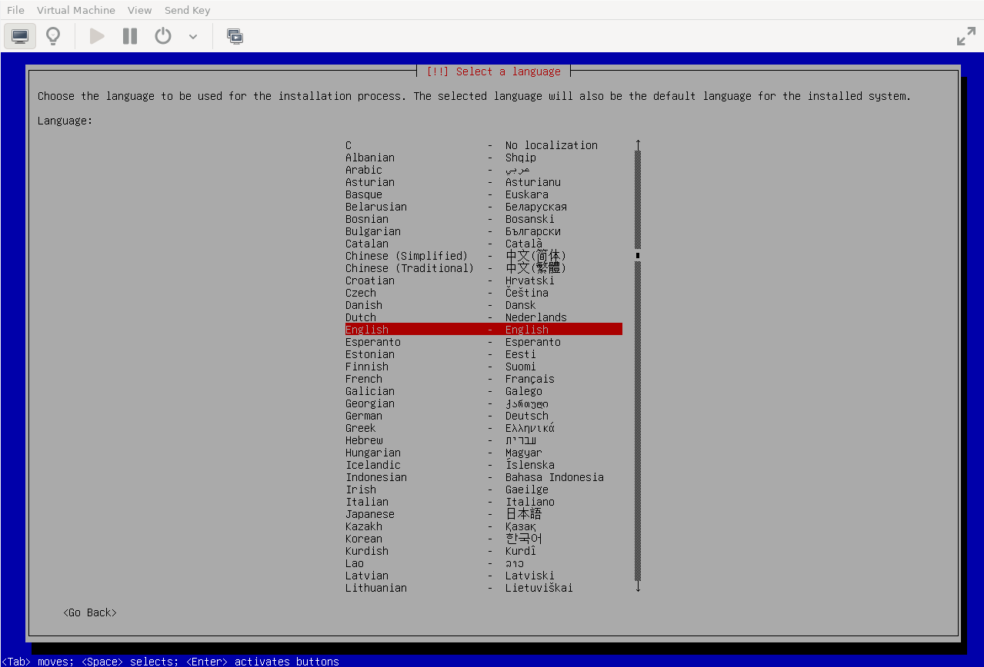
Task: Select C - No localization option
Action: coord(483,145)
